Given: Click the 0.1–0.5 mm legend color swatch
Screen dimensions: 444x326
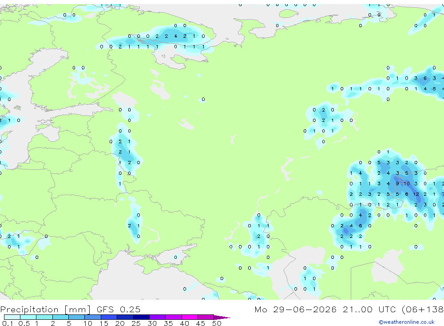Looking at the screenshot, I should point(12,317).
